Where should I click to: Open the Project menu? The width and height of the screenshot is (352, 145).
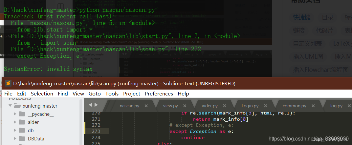pos(132,94)
